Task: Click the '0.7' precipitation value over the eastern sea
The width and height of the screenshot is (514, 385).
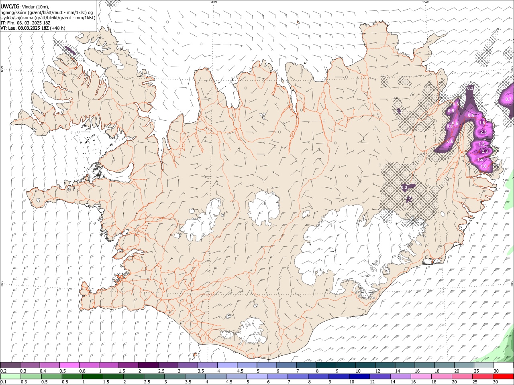Action: point(508,99)
